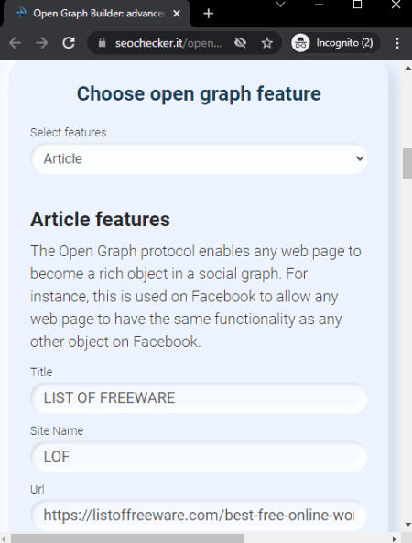The width and height of the screenshot is (412, 543).
Task: Reload the page with refresh icon
Action: point(69,43)
